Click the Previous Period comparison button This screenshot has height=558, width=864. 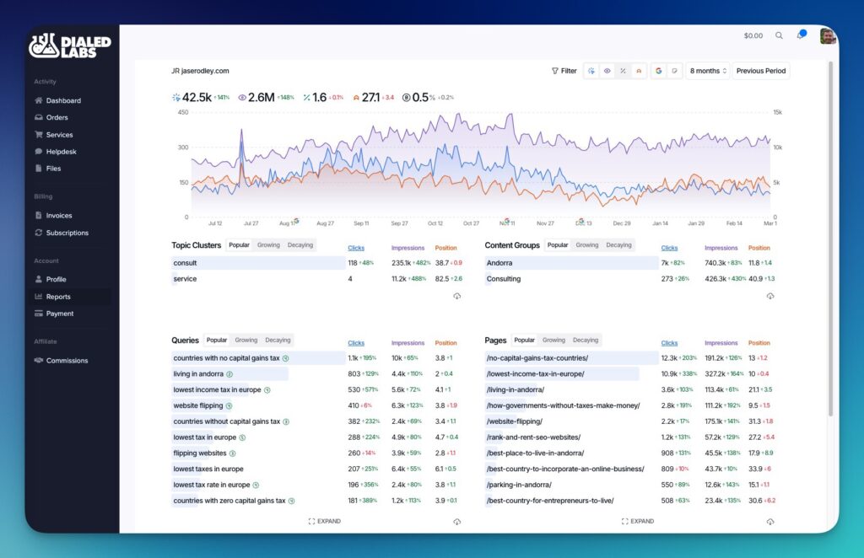coord(761,71)
